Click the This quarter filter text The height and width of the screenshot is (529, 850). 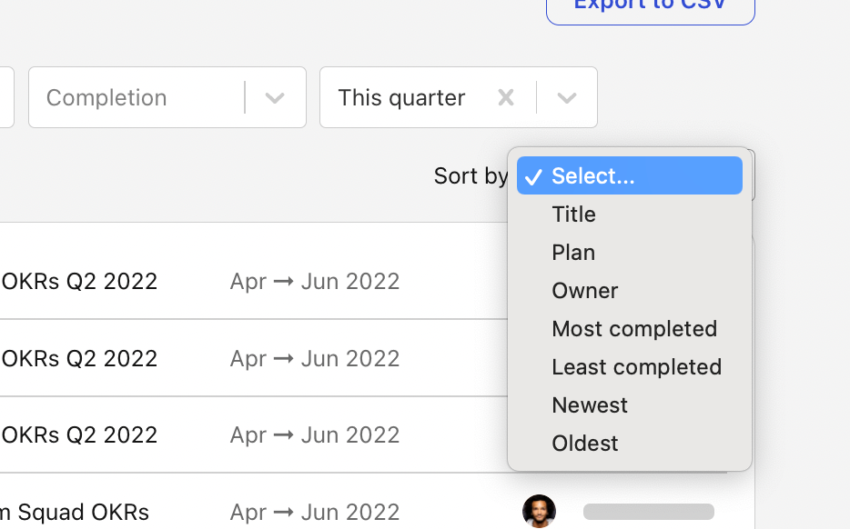tap(401, 97)
